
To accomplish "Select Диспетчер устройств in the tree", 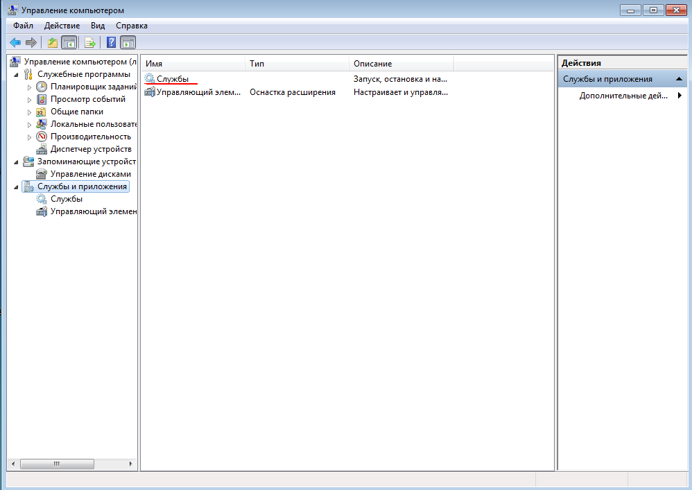I will [90, 149].
